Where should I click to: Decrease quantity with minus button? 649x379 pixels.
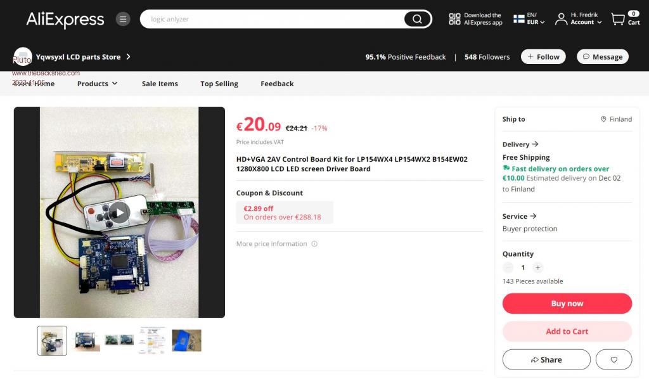pyautogui.click(x=508, y=267)
